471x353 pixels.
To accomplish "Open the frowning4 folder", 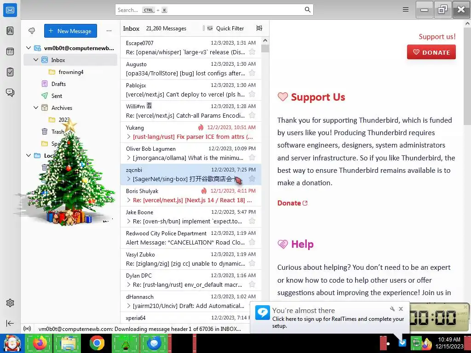I will tap(70, 72).
